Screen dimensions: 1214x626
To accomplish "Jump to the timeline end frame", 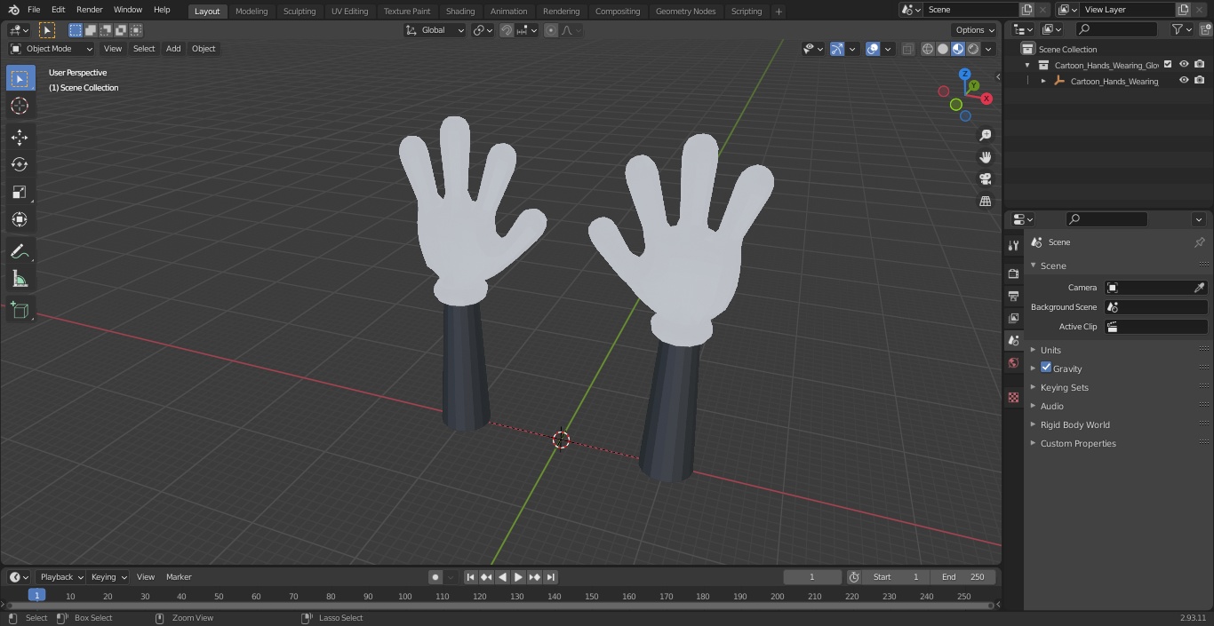I will pyautogui.click(x=550, y=577).
